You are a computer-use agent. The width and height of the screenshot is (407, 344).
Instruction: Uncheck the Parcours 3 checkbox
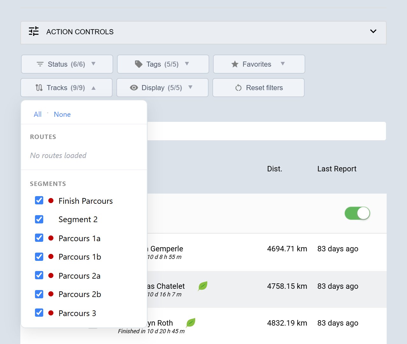39,313
